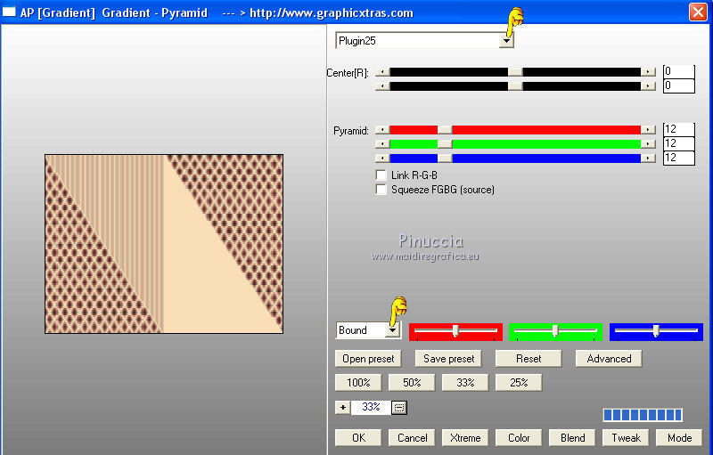Set preview zoom to 100%

(358, 382)
